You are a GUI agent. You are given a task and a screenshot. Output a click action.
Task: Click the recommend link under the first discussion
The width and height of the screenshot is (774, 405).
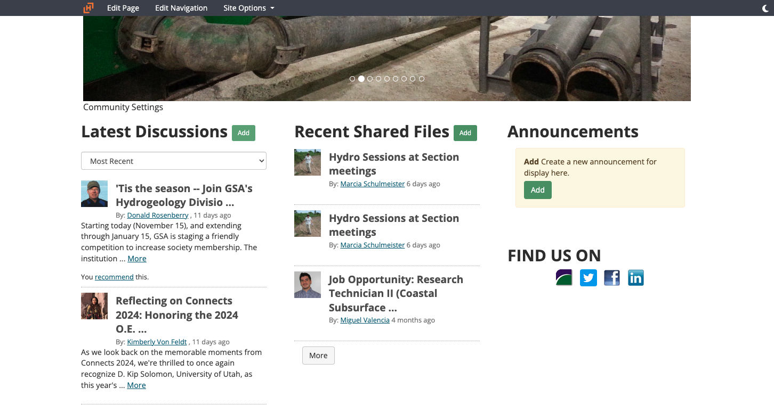(114, 277)
